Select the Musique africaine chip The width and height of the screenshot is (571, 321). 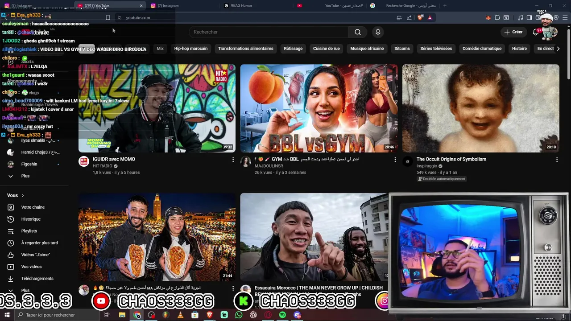tap(367, 49)
